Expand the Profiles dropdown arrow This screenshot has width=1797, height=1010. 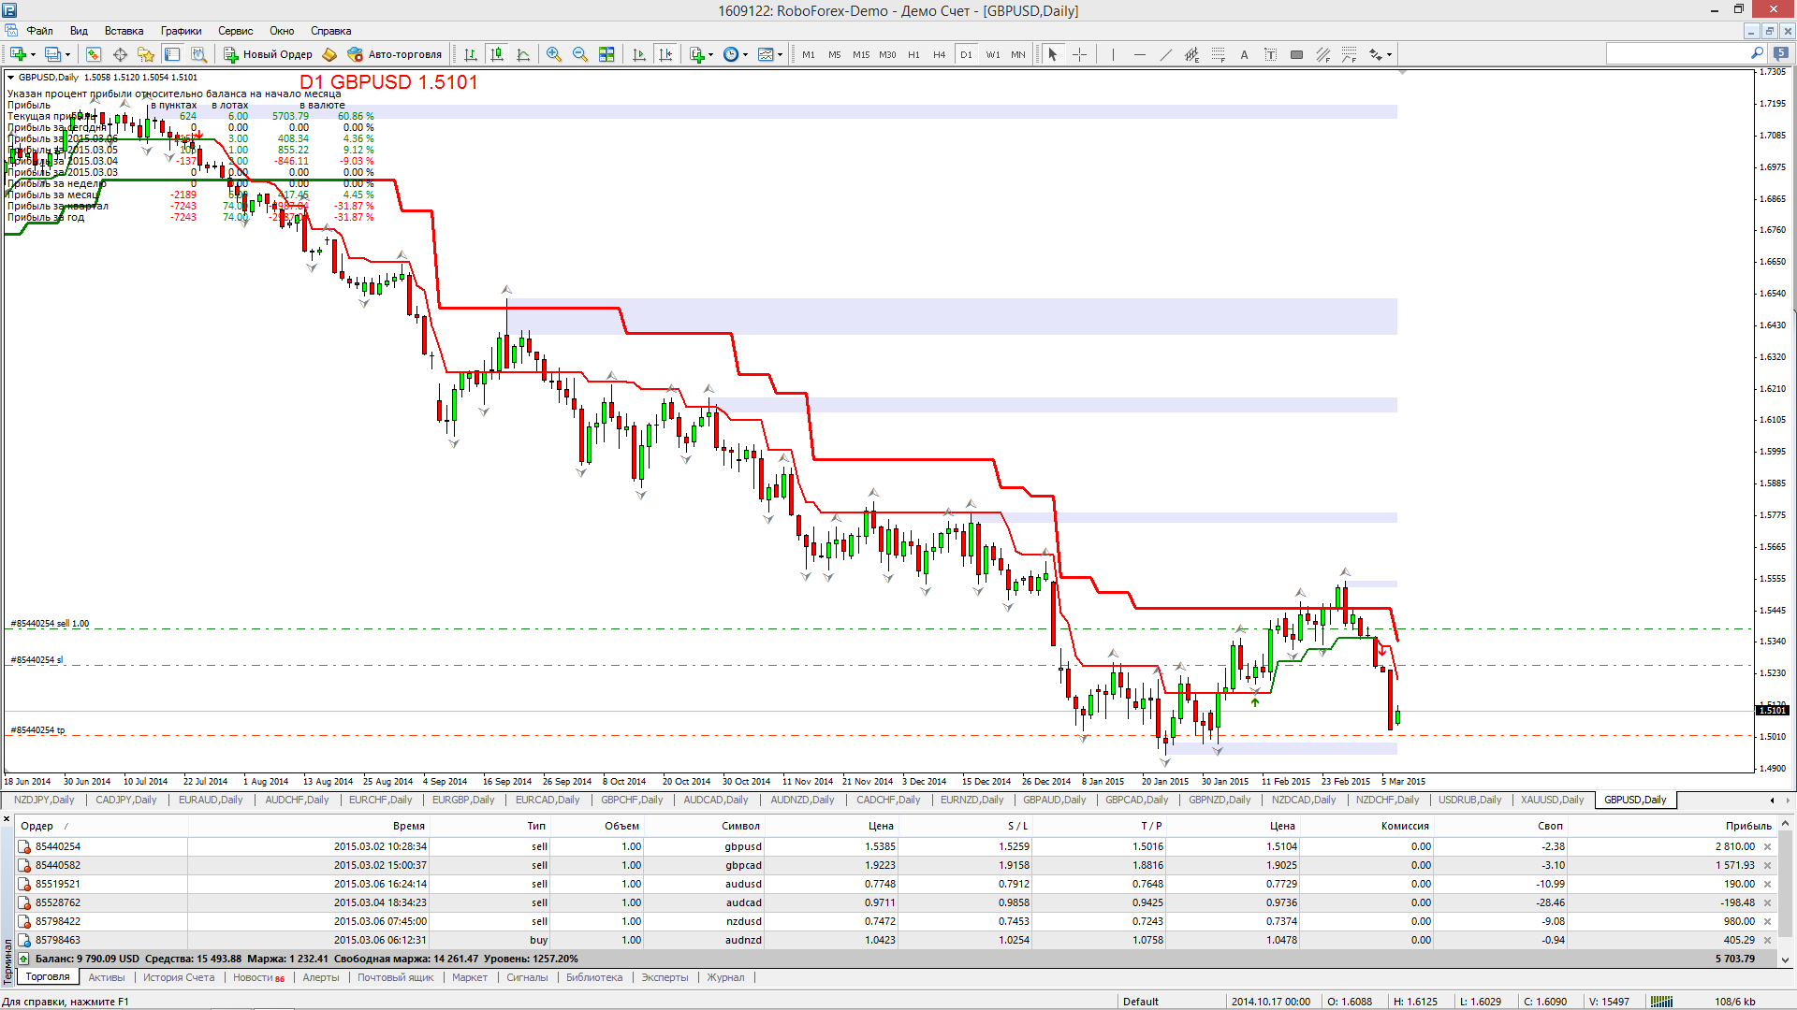tap(68, 54)
